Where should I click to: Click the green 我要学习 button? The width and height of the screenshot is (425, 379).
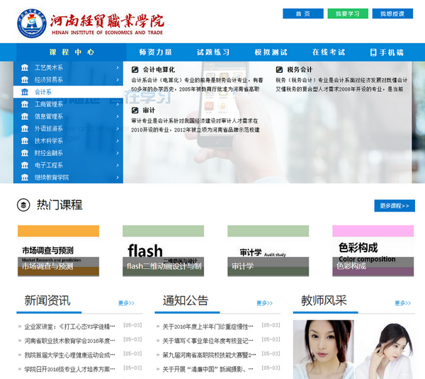(x=348, y=13)
